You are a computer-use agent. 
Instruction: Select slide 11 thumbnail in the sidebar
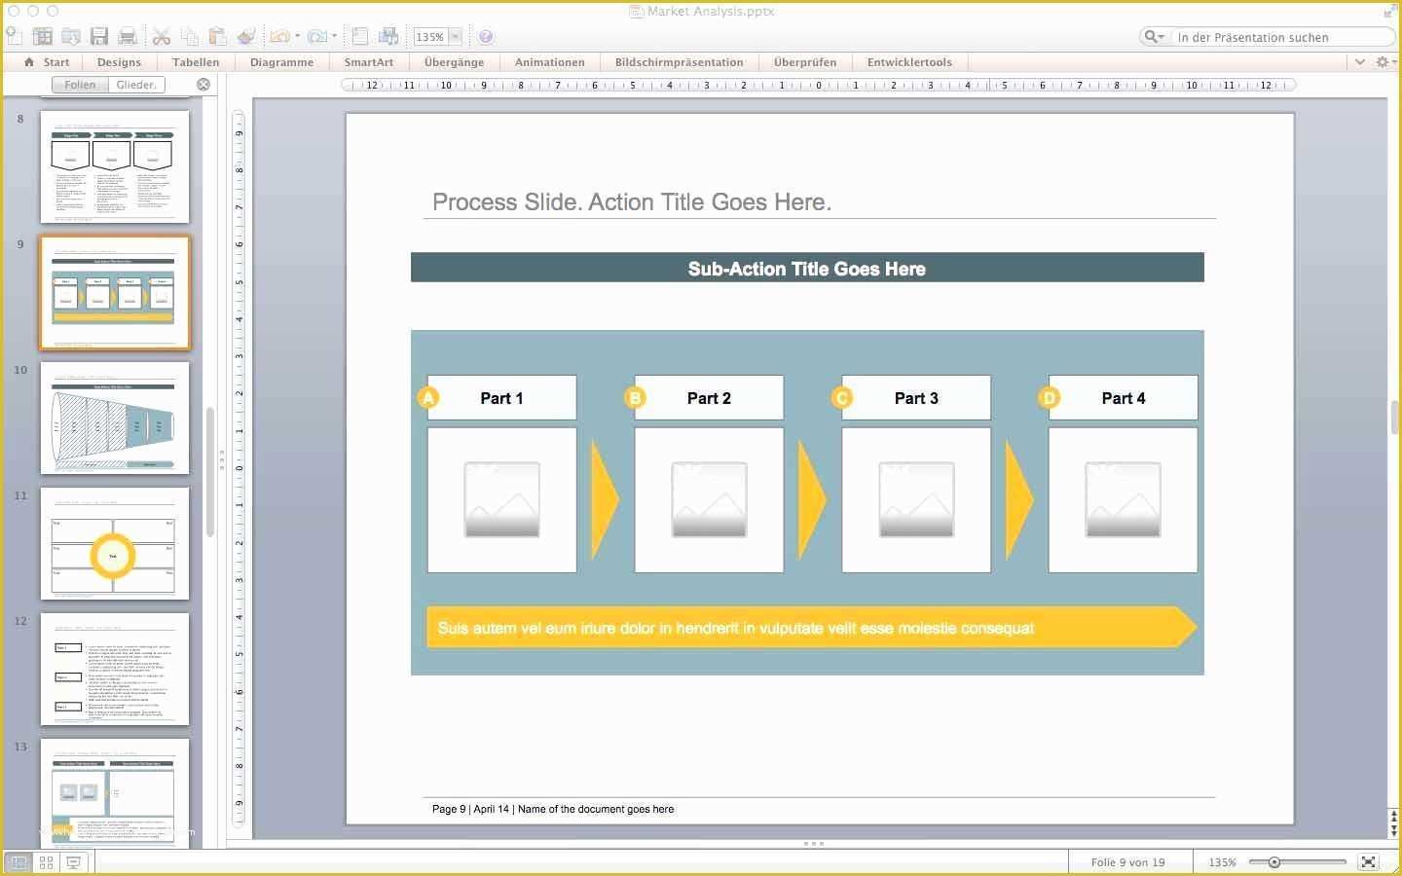click(114, 545)
